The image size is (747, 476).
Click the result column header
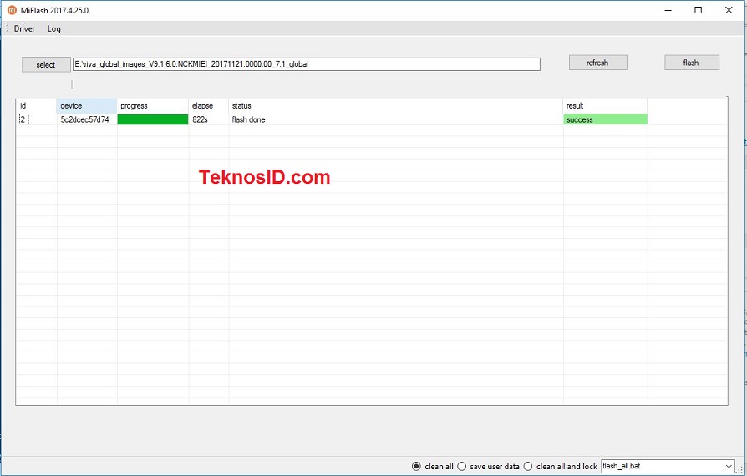click(605, 106)
